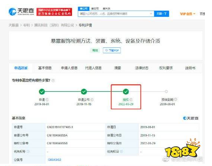The image size is (212, 166).
Task: Click the timeline date 2019-11-15 under 申请公布
Action: [84, 104]
